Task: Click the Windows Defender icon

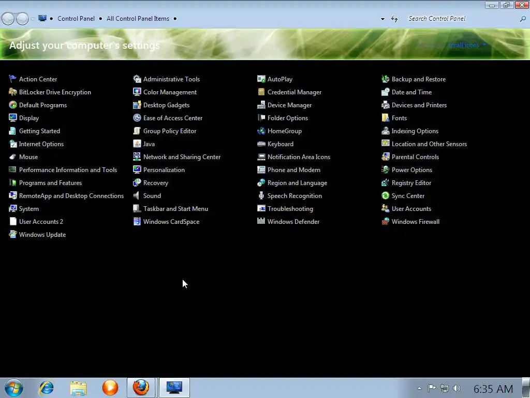Action: click(x=261, y=221)
